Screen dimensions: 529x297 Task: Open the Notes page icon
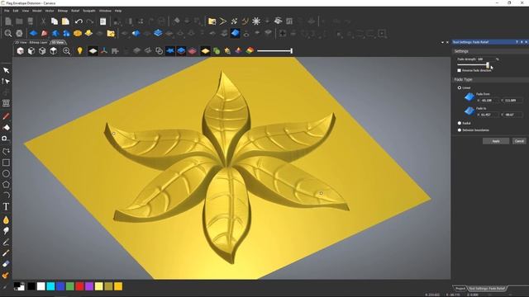coord(102,21)
